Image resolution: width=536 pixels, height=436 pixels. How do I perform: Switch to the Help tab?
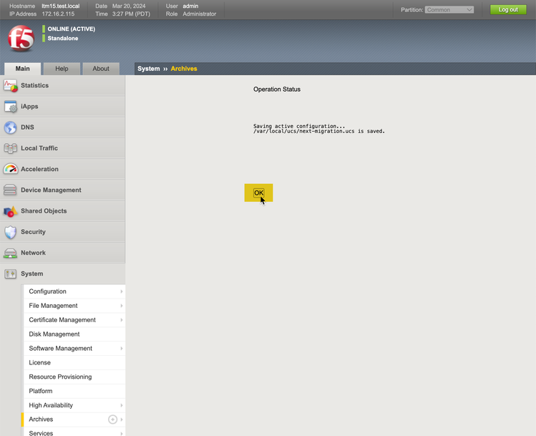62,69
